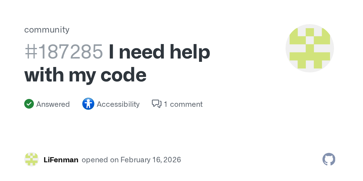
Task: Click the "Answered" status text
Action: pos(53,104)
